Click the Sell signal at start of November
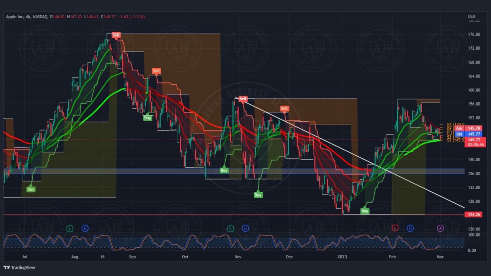Screen dimensions: 491x276 point(243,98)
